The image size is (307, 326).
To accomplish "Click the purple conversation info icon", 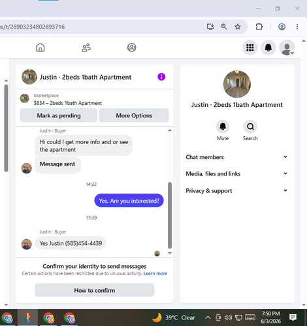I will (x=161, y=77).
